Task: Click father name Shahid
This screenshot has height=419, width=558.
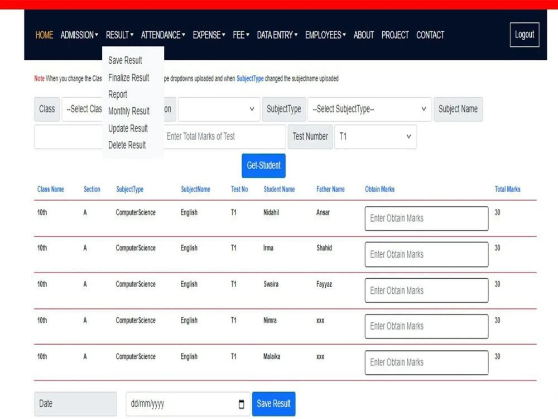Action: [x=324, y=248]
